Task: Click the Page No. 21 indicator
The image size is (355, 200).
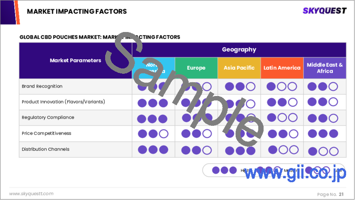Action: pos(331,194)
